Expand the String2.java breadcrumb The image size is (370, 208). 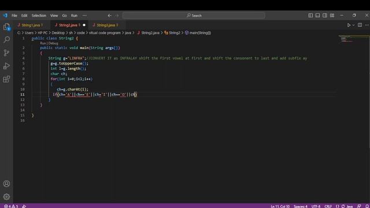point(148,33)
